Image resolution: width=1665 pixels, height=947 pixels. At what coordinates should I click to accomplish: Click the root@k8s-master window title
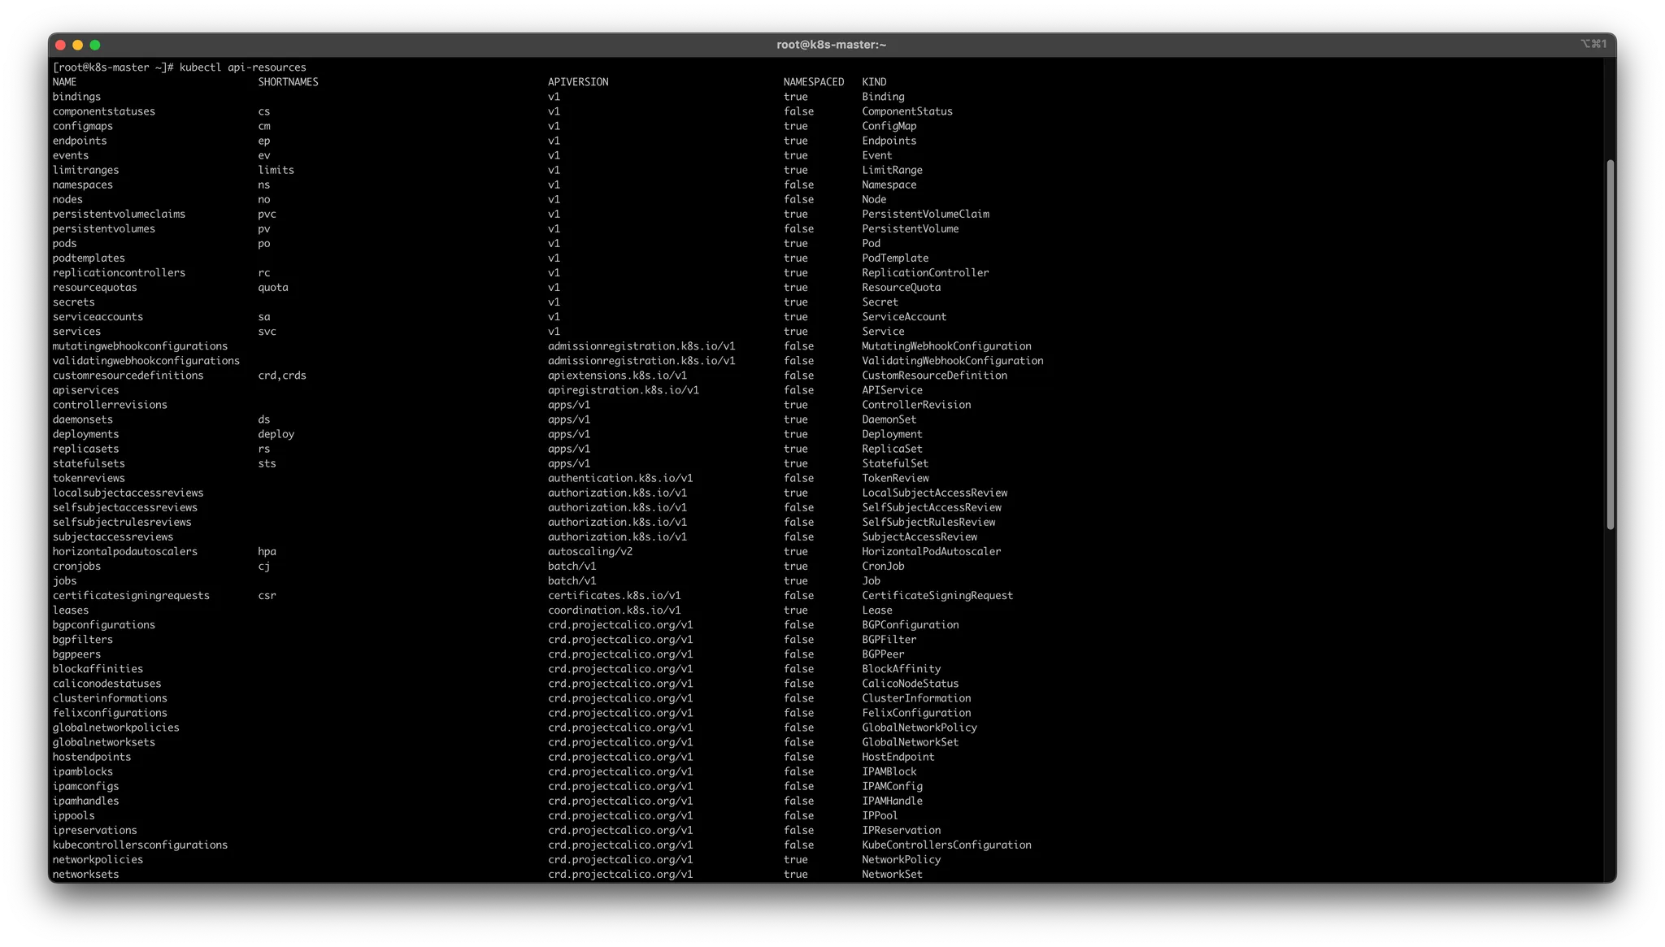(831, 45)
